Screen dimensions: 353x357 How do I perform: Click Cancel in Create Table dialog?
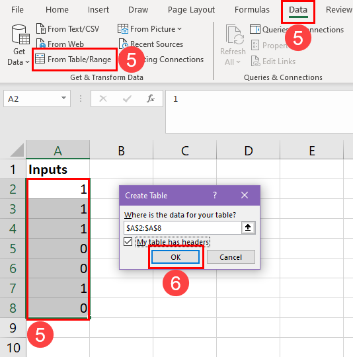(231, 257)
